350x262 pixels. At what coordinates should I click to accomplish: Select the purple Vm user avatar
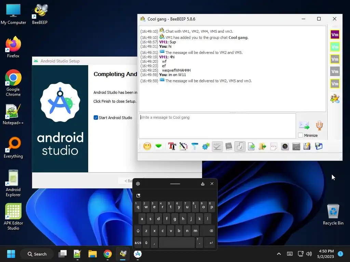point(335,34)
